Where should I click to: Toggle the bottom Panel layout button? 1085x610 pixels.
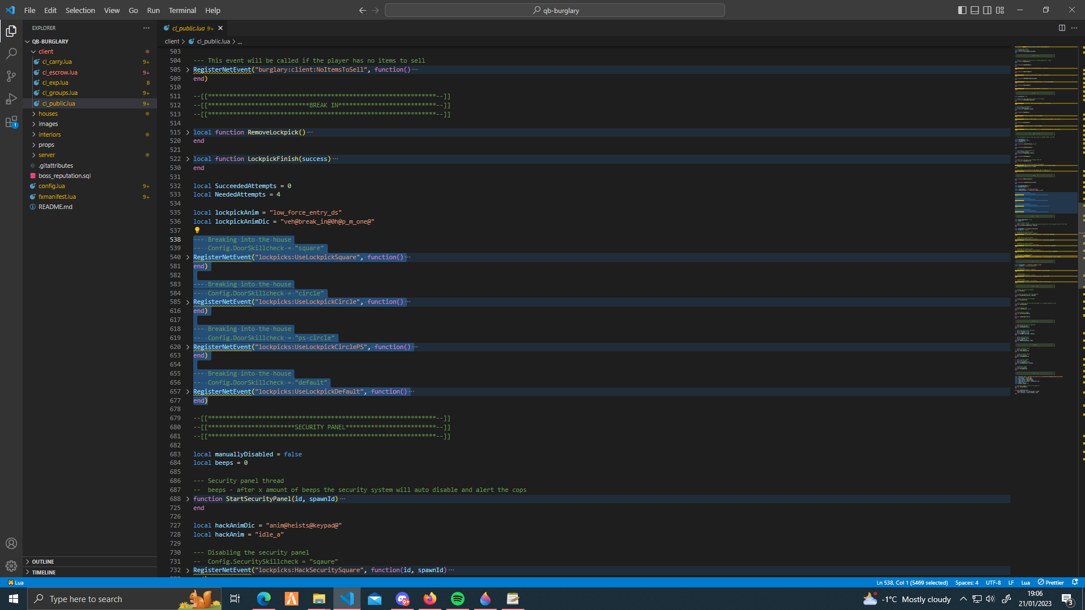975,10
